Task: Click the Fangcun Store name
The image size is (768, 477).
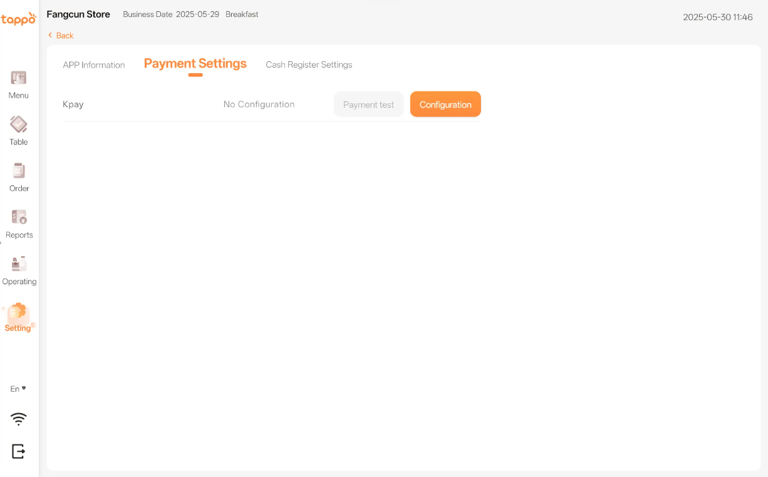Action: pos(78,14)
